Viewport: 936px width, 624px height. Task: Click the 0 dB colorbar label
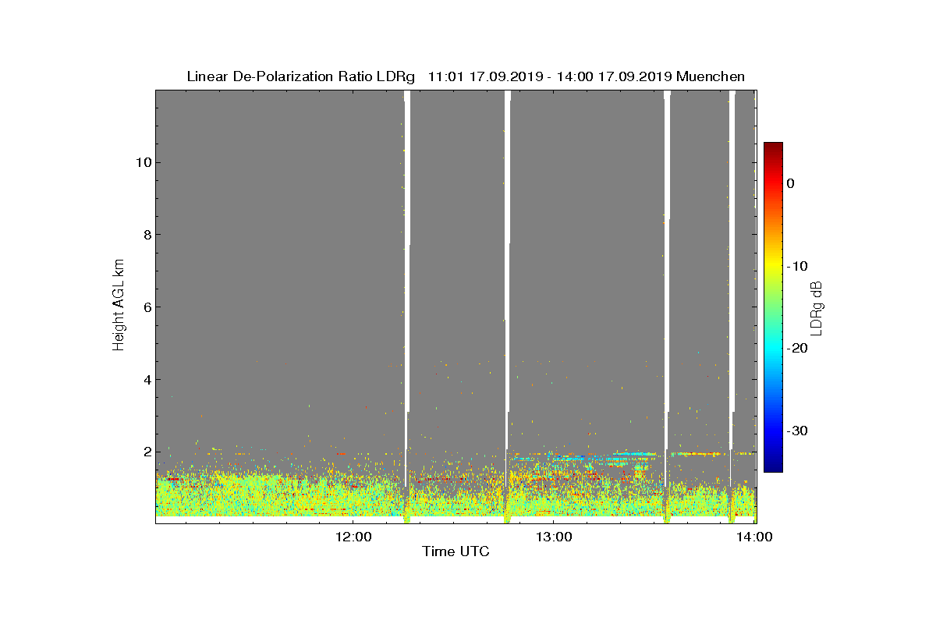click(790, 183)
